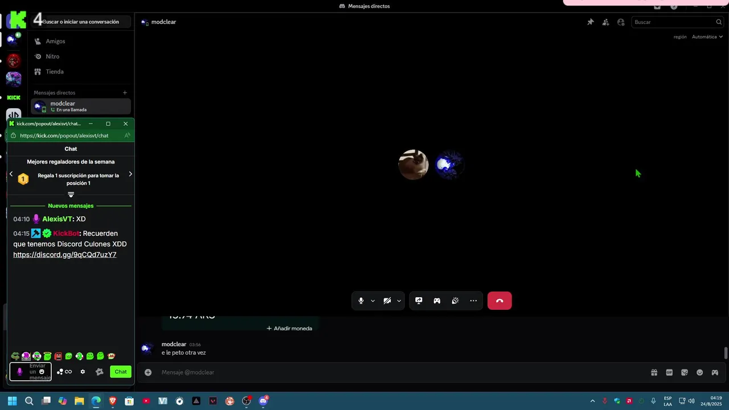Go to previous Kick leaderboard slide
Viewport: 729px width, 410px height.
click(x=11, y=174)
